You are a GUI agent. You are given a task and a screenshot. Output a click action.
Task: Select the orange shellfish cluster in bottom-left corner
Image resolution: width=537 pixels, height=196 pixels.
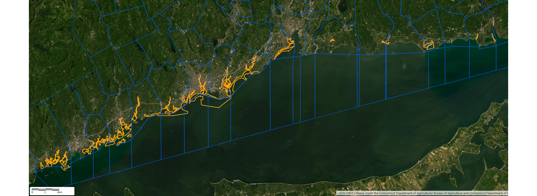(x=54, y=160)
